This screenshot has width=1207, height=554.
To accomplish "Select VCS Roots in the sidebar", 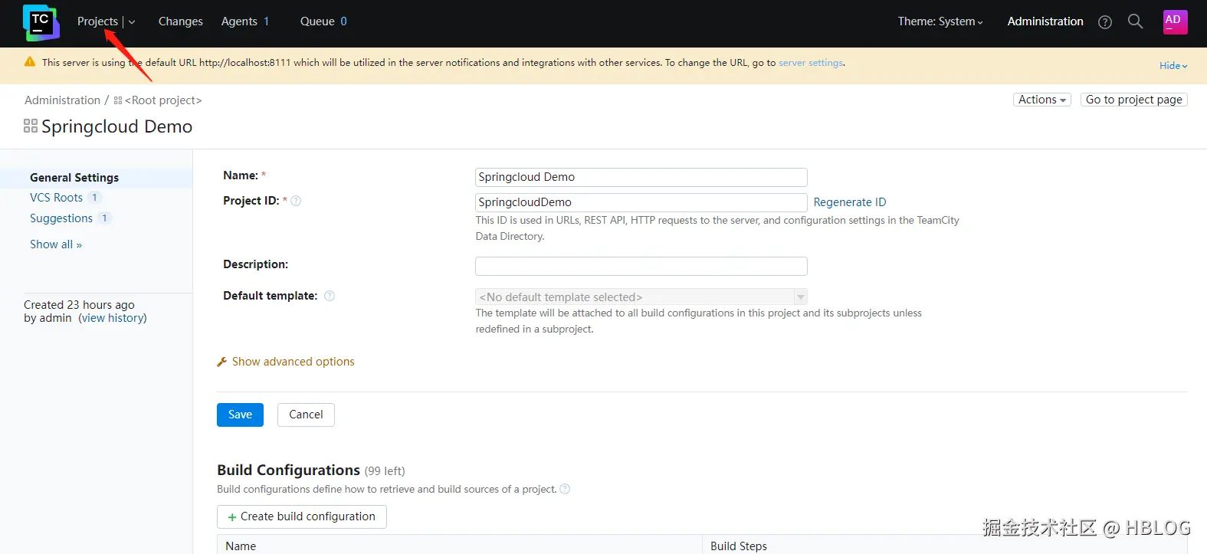I will pos(56,198).
